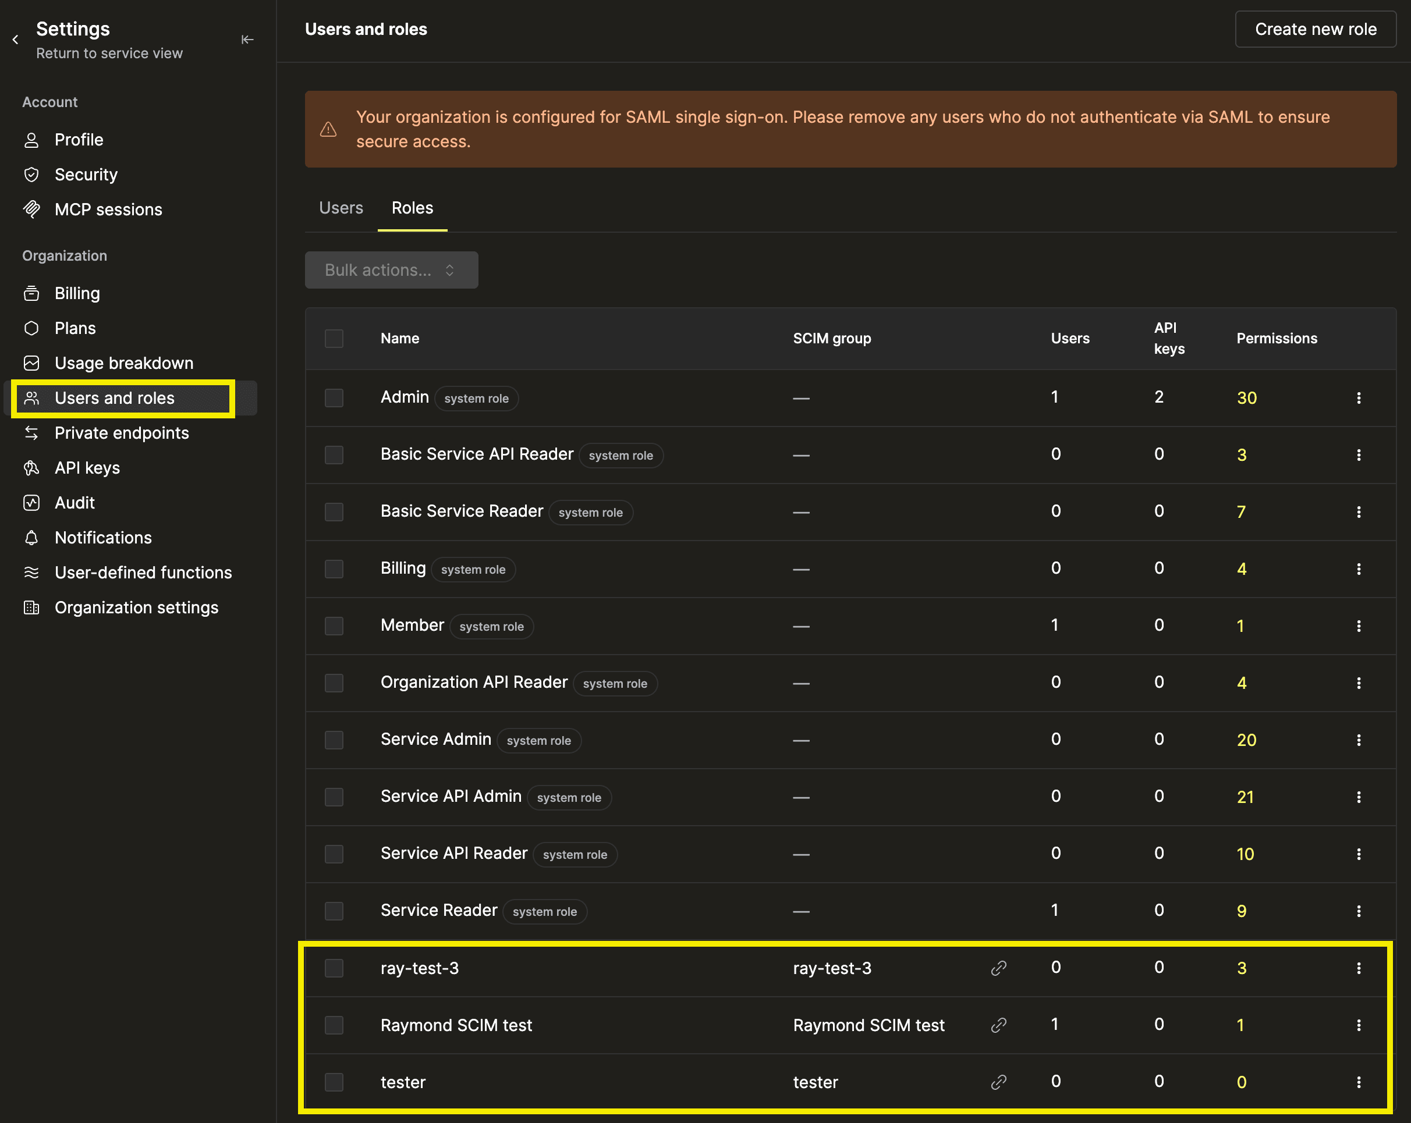Open row menu for Organization API Reader

(x=1359, y=683)
